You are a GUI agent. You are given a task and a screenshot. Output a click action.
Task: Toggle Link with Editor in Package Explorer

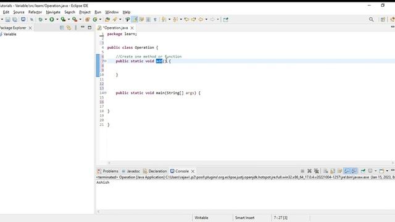pyautogui.click(x=69, y=28)
